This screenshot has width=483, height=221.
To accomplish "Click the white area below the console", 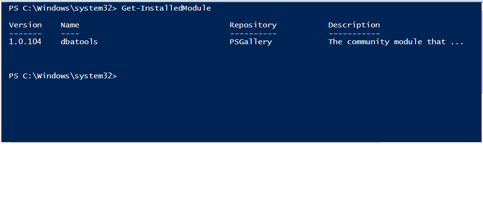I will [241, 183].
